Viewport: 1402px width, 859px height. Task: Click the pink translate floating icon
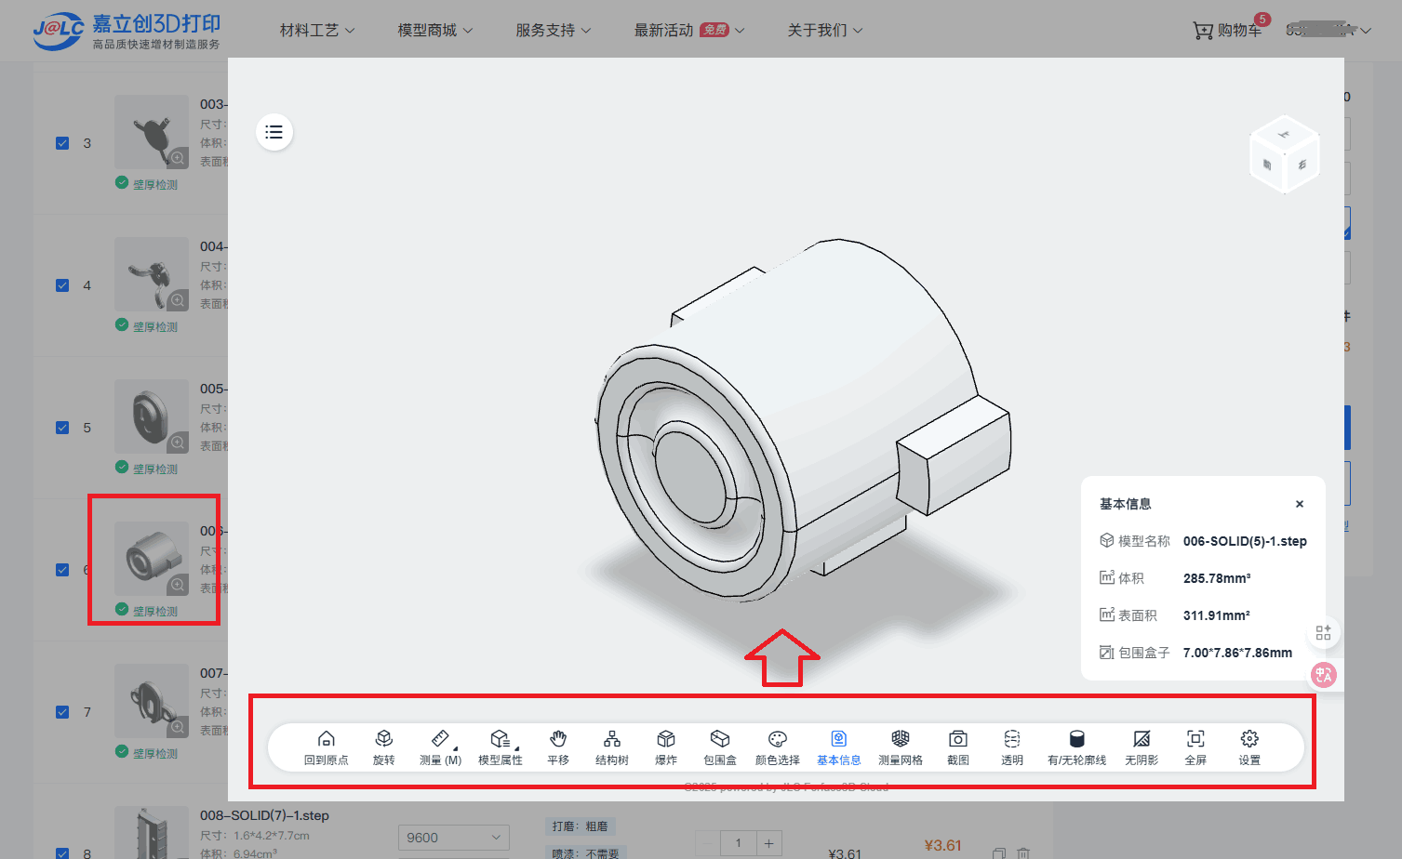tap(1323, 675)
